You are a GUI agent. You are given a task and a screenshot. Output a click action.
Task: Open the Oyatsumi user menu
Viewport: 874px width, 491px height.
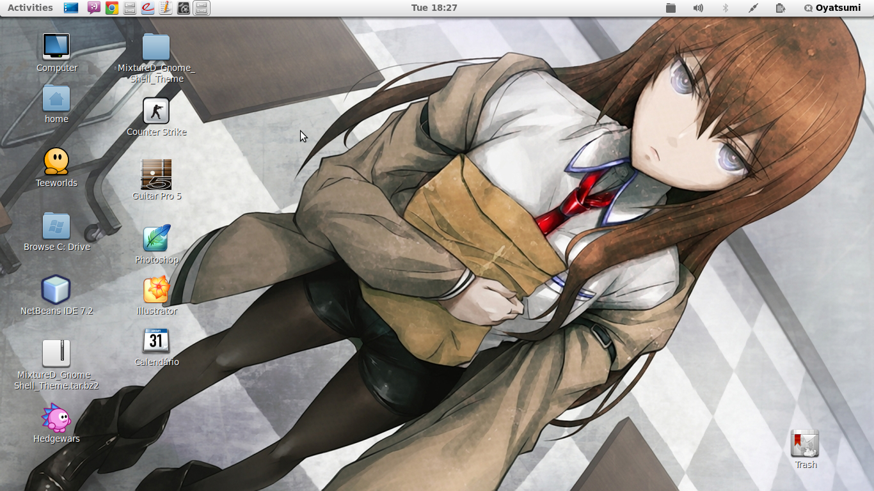(x=832, y=8)
